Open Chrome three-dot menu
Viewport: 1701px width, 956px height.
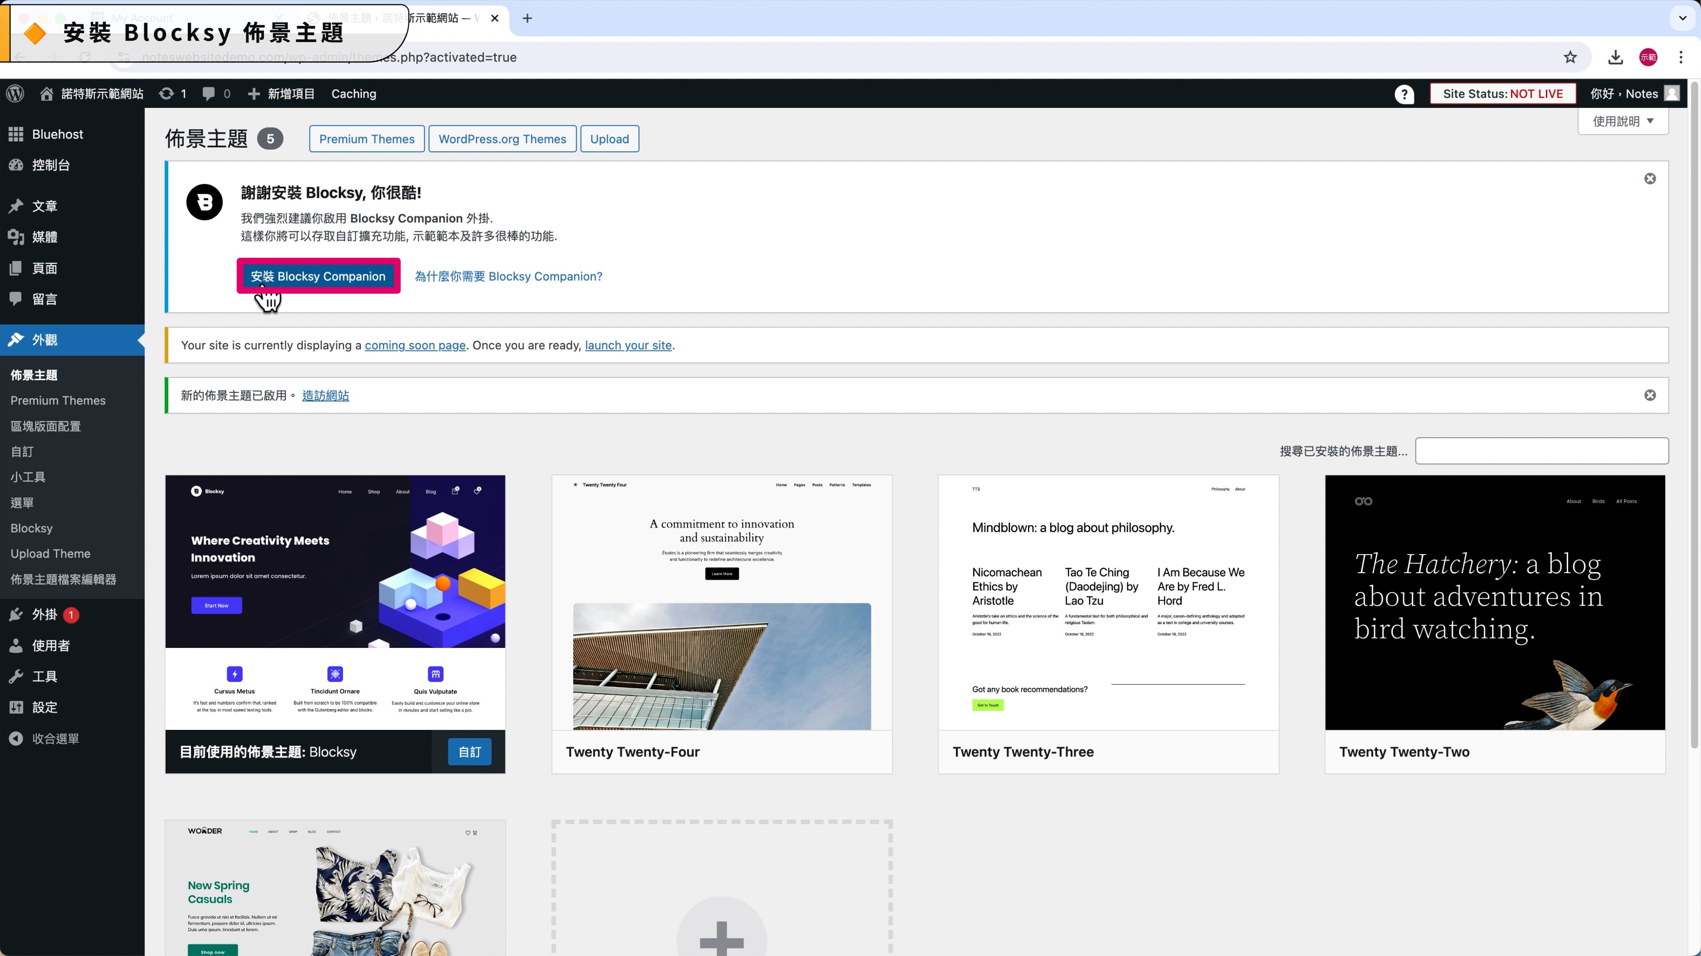pos(1681,58)
